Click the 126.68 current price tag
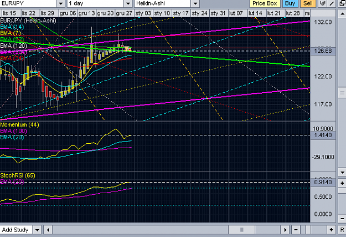Screen dimensions: 346x237 (x=323, y=51)
